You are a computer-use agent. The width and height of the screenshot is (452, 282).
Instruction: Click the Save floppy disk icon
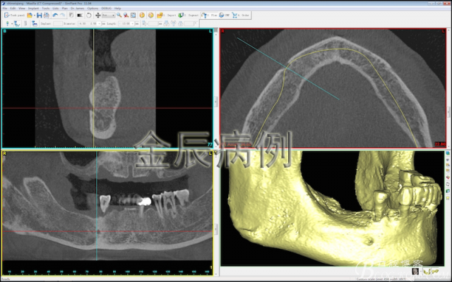tap(40, 16)
